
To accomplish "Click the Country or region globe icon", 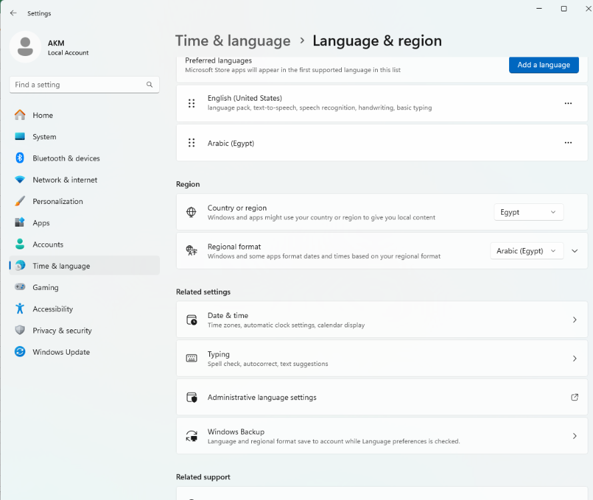I will (x=191, y=212).
